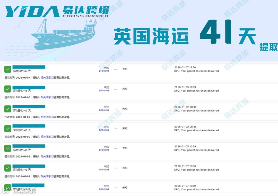
Task: Click status 成功签收 (48 天) in the top row
Action: [22, 71]
